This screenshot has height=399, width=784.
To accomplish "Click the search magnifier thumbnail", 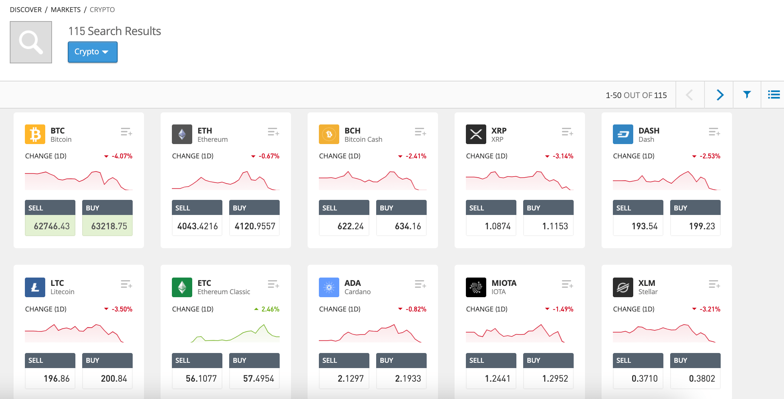I will [x=31, y=42].
